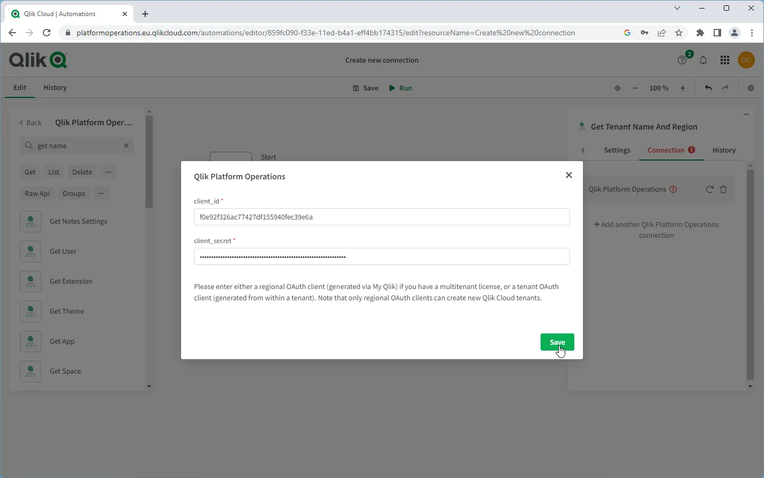Screen dimensions: 764x478
Task: Select the Get Notes Settings block icon
Action: coord(31,221)
